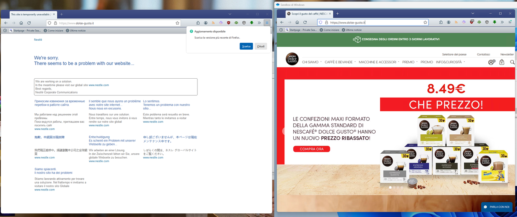Click Nestlé link on error page

tap(38, 40)
